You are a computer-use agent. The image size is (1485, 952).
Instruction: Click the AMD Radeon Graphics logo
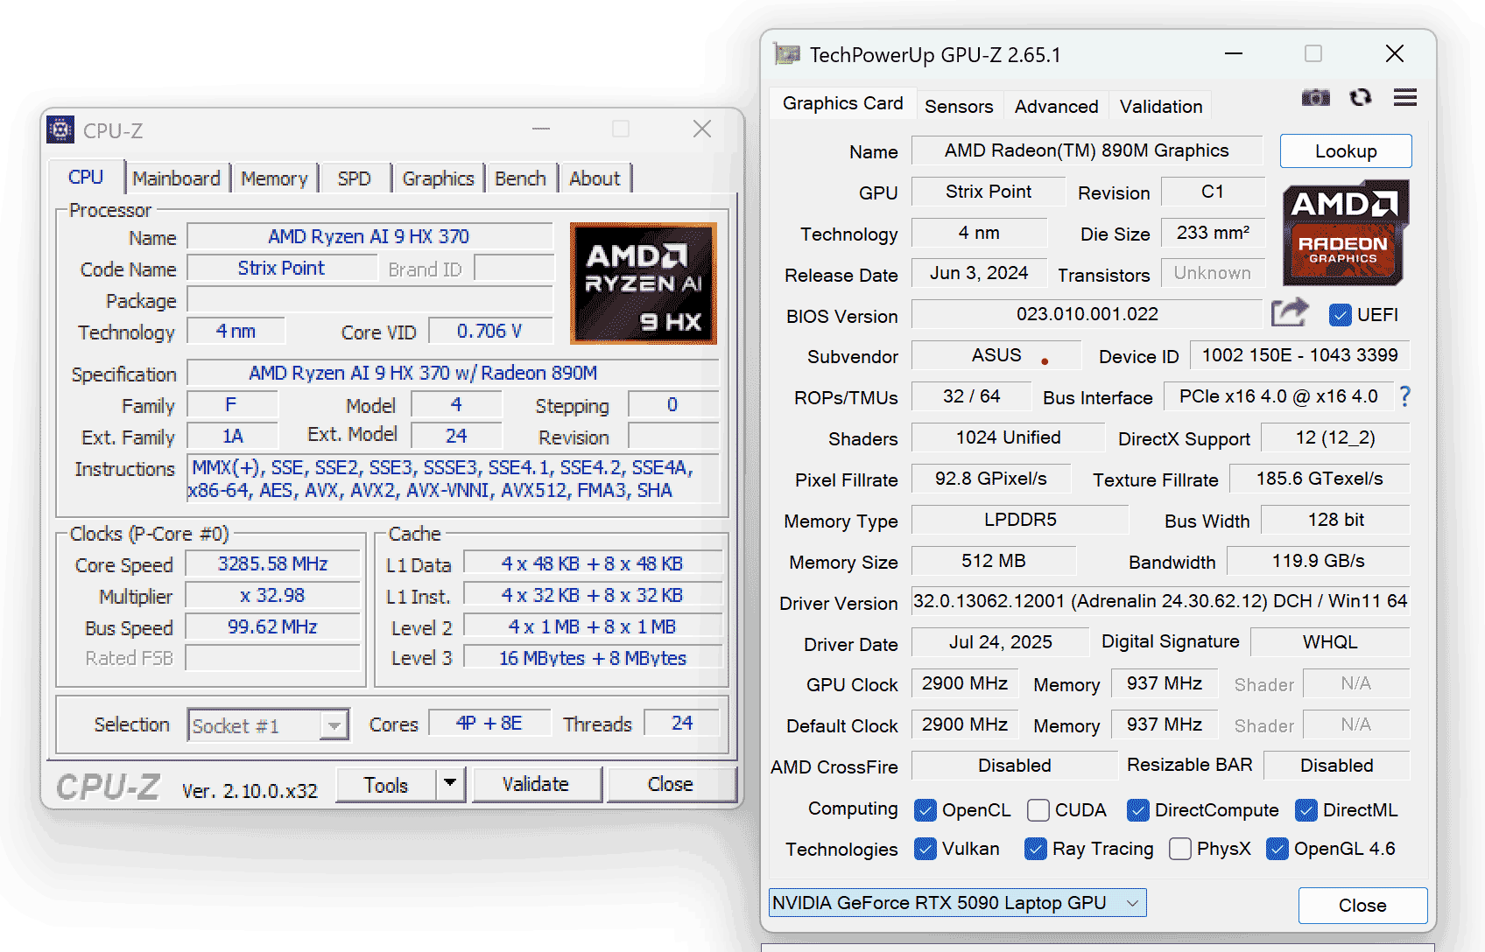coord(1345,233)
